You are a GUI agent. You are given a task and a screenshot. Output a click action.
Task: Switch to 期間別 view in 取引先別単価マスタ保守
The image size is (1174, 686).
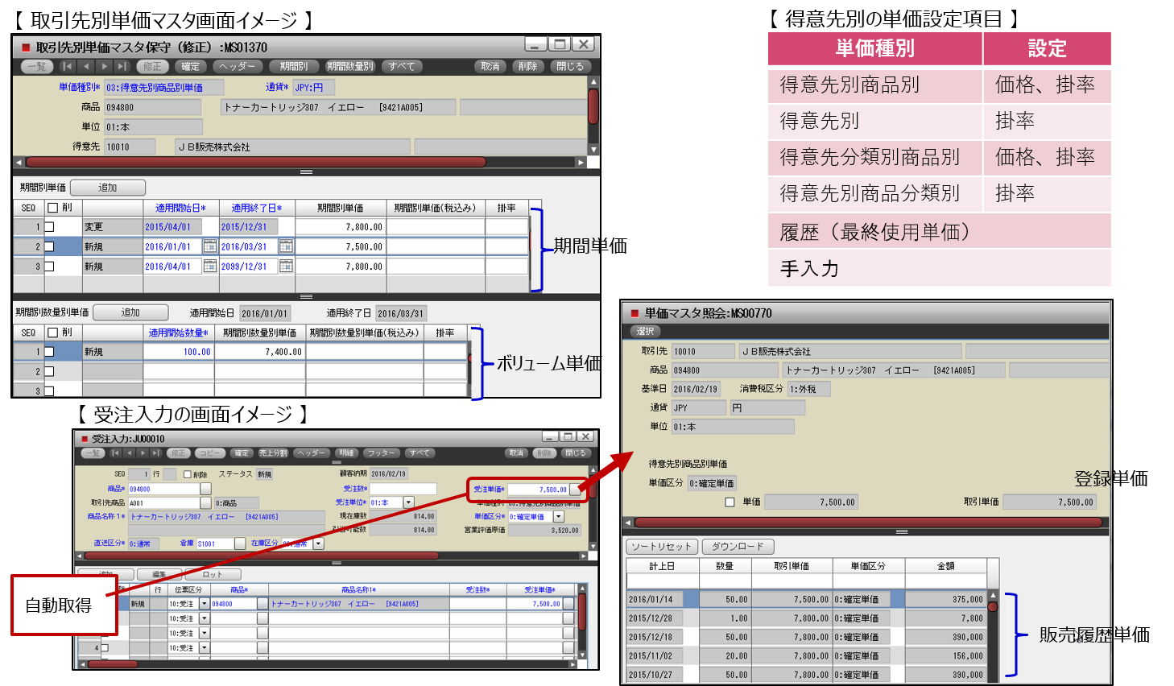[293, 67]
